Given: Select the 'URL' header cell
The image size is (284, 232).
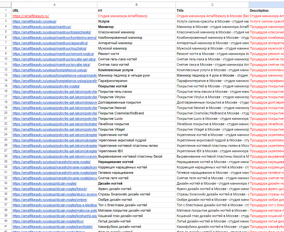Looking at the screenshot, I should click(x=54, y=10).
